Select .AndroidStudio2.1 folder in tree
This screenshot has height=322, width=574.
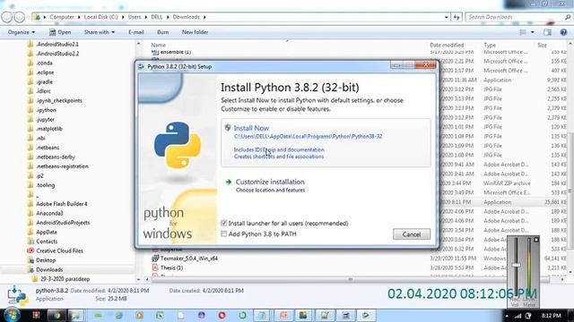[x=57, y=44]
